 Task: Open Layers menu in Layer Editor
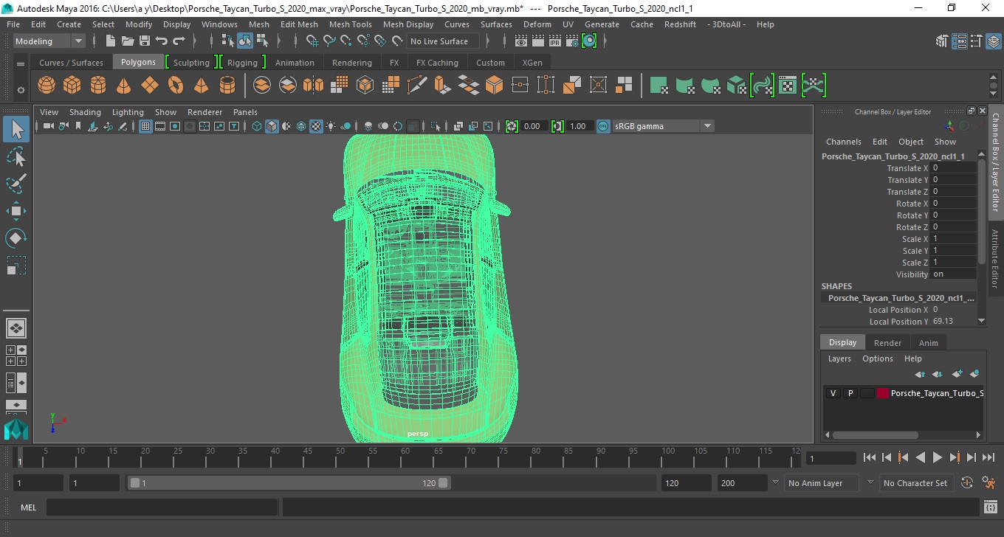pyautogui.click(x=839, y=358)
